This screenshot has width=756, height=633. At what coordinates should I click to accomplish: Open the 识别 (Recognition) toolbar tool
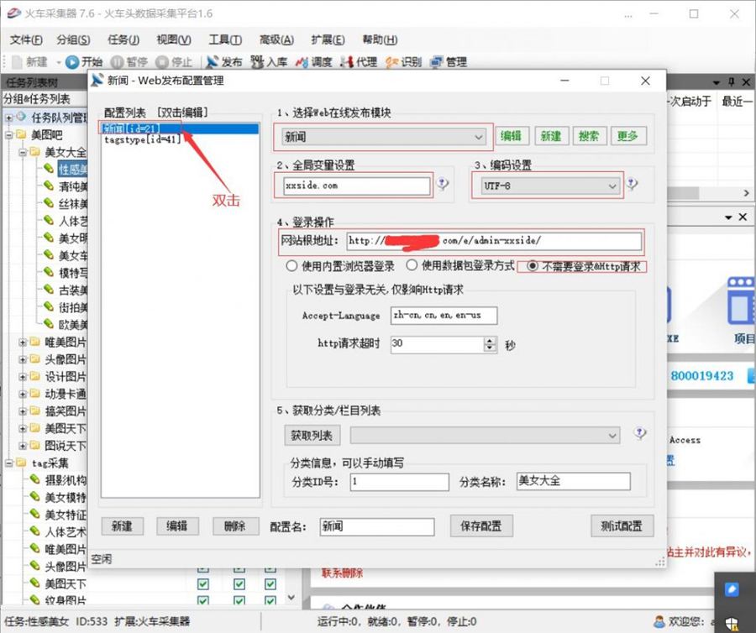(x=393, y=62)
